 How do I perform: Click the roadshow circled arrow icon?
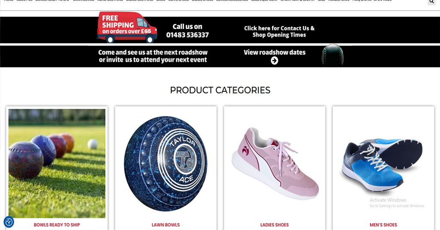tap(275, 61)
